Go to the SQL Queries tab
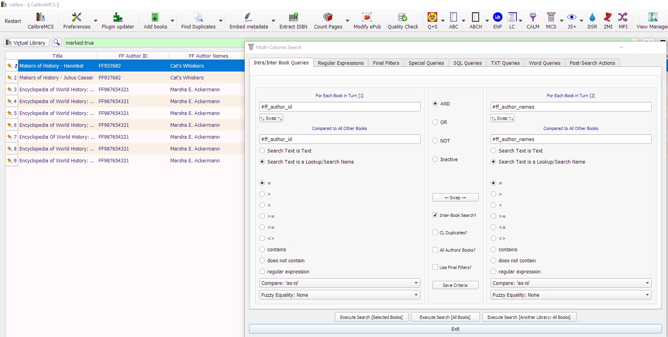This screenshot has height=337, width=668. point(467,63)
